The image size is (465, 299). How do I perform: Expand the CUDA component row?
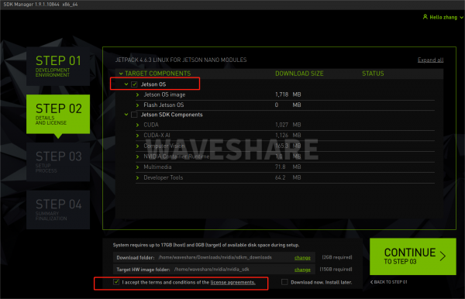(x=137, y=125)
